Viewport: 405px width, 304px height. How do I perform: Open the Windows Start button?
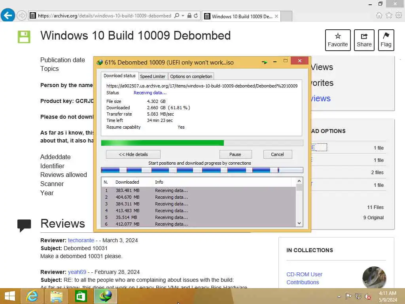pyautogui.click(x=10, y=296)
